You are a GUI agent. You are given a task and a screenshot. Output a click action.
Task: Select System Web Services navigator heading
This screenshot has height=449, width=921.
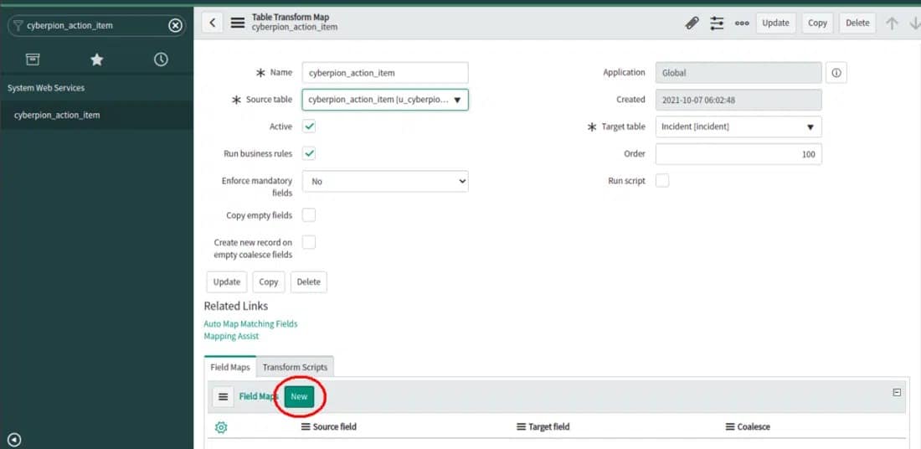click(x=46, y=88)
